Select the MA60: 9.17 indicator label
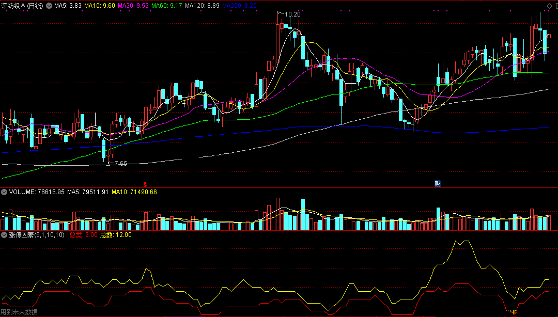The width and height of the screenshot is (558, 317). coord(166,6)
